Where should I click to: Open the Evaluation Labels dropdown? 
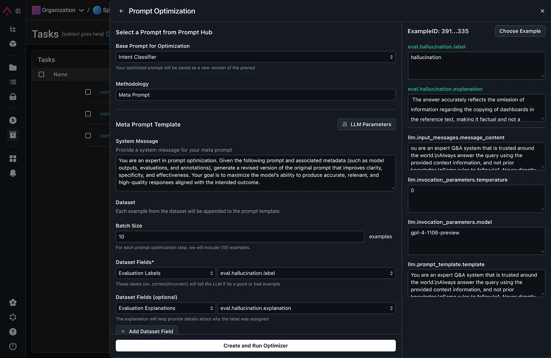point(165,273)
